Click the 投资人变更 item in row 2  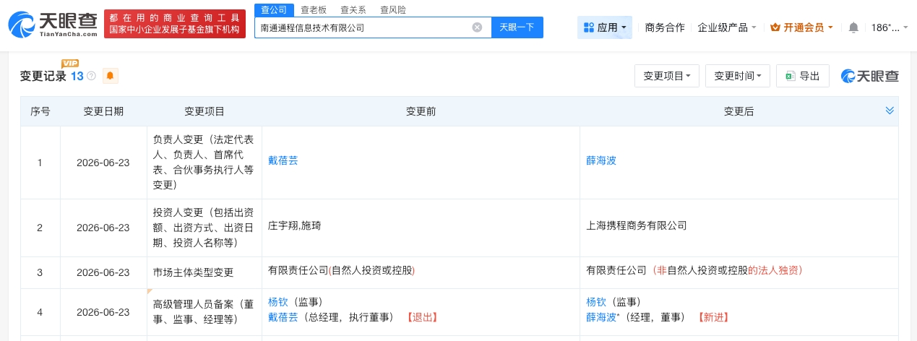coord(205,227)
